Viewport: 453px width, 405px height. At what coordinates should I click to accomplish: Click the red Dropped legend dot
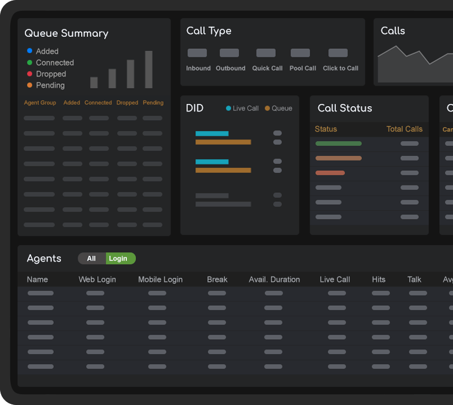[x=29, y=74]
